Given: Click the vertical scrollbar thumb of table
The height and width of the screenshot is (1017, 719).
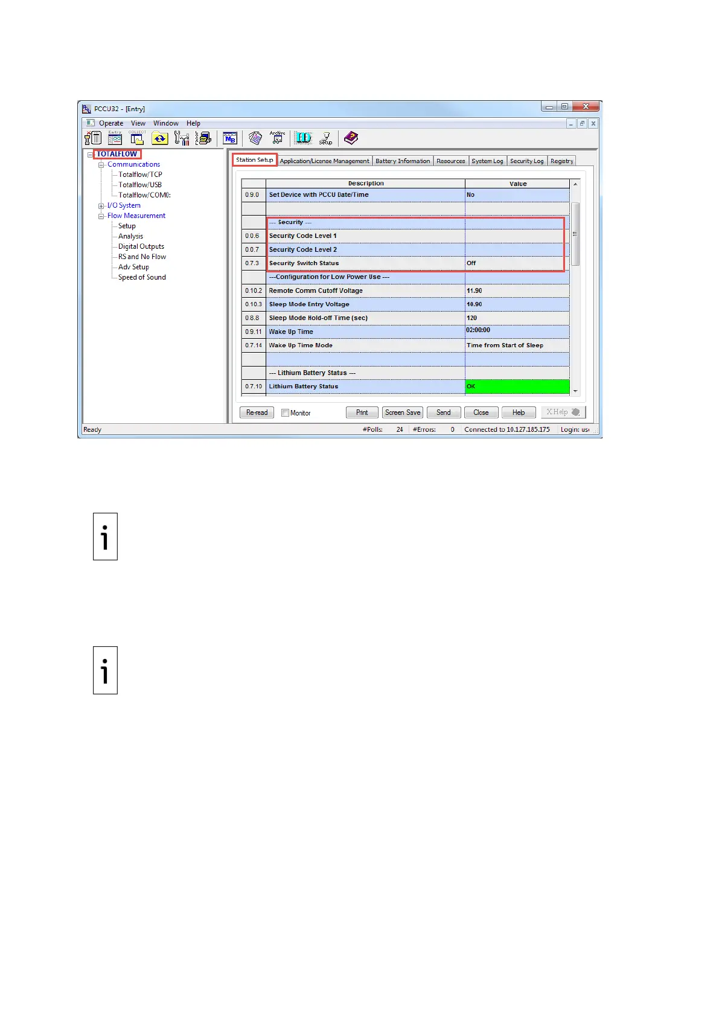Looking at the screenshot, I should pyautogui.click(x=575, y=234).
